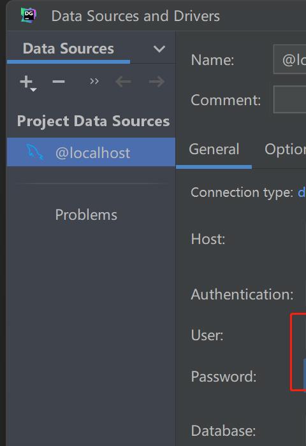Viewport: 306px width, 446px height.
Task: Expand the Data Sources chevron dropdown
Action: 159,49
